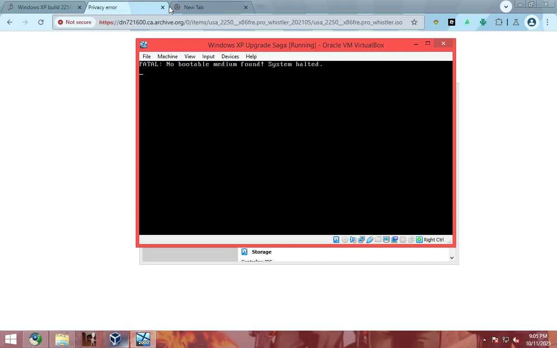Click the archive.org URL in address bar
This screenshot has width=557, height=348.
pyautogui.click(x=251, y=22)
